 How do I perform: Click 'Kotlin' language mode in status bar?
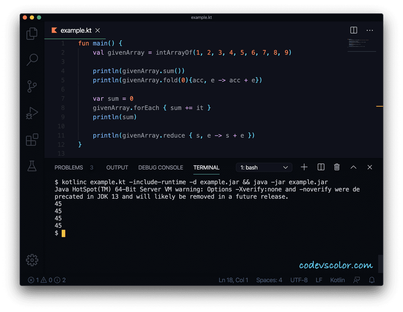point(337,280)
